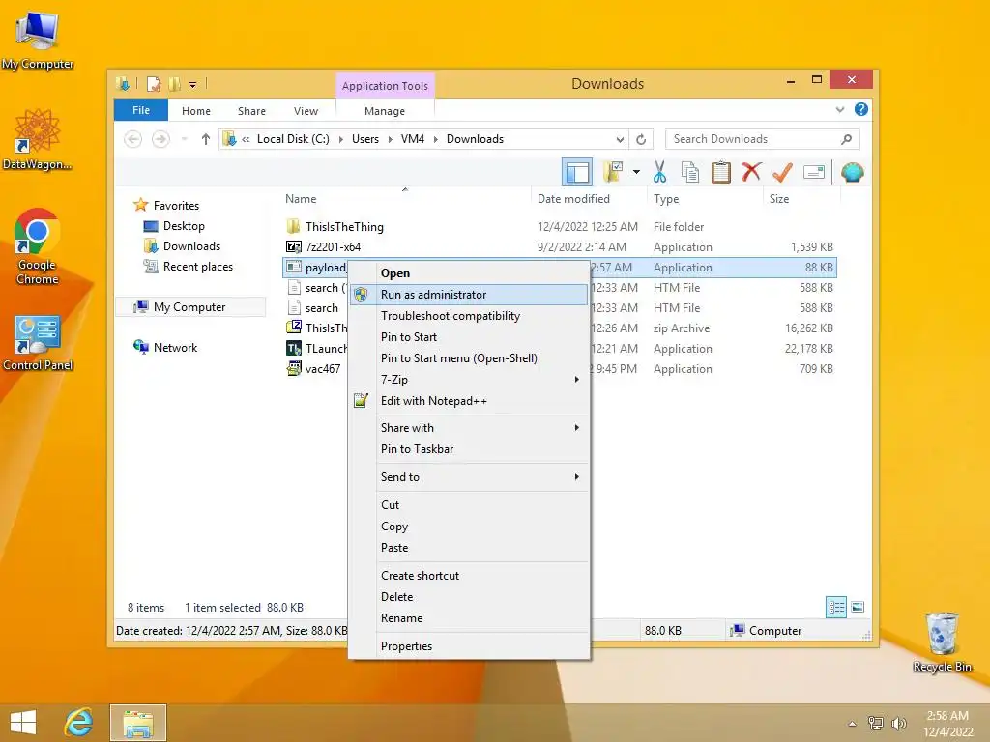Select Network in navigation pane
Screen dimensions: 990x742
[x=175, y=348]
